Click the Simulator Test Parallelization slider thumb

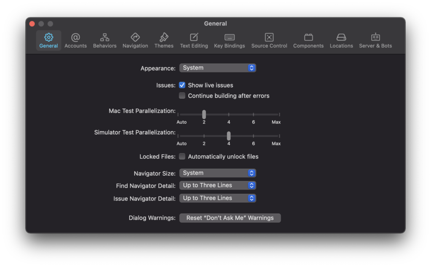pyautogui.click(x=229, y=136)
